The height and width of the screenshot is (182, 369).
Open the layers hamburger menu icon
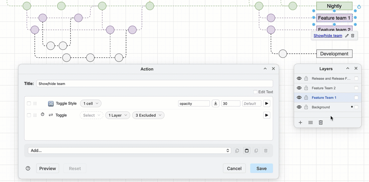pos(310,122)
